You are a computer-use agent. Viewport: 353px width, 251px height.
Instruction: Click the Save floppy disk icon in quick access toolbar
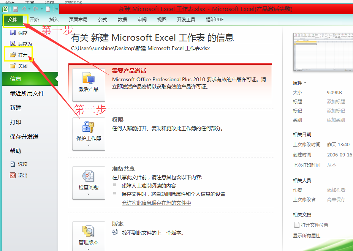(15, 9)
